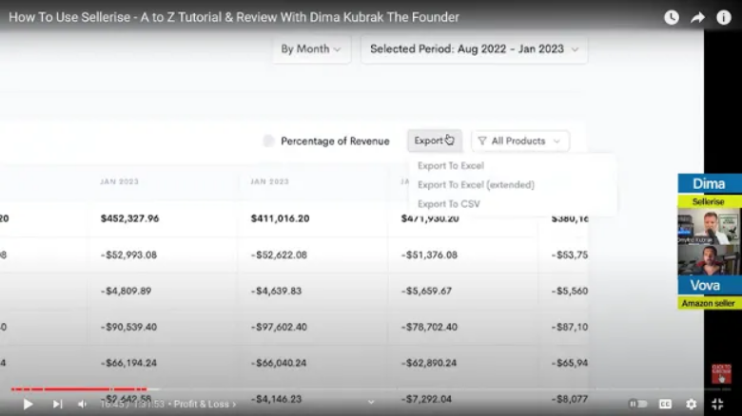Click the -$97,602.40 cell
Image resolution: width=742 pixels, height=416 pixels.
pyautogui.click(x=279, y=327)
